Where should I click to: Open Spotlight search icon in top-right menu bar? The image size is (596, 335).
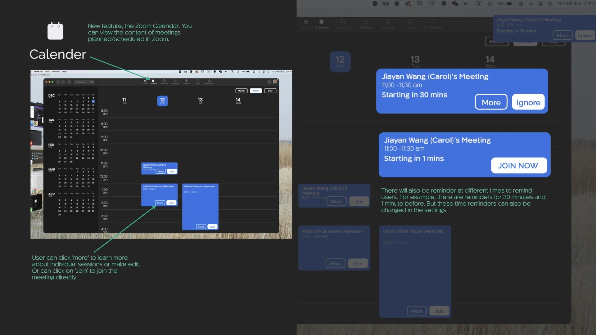(x=531, y=3)
